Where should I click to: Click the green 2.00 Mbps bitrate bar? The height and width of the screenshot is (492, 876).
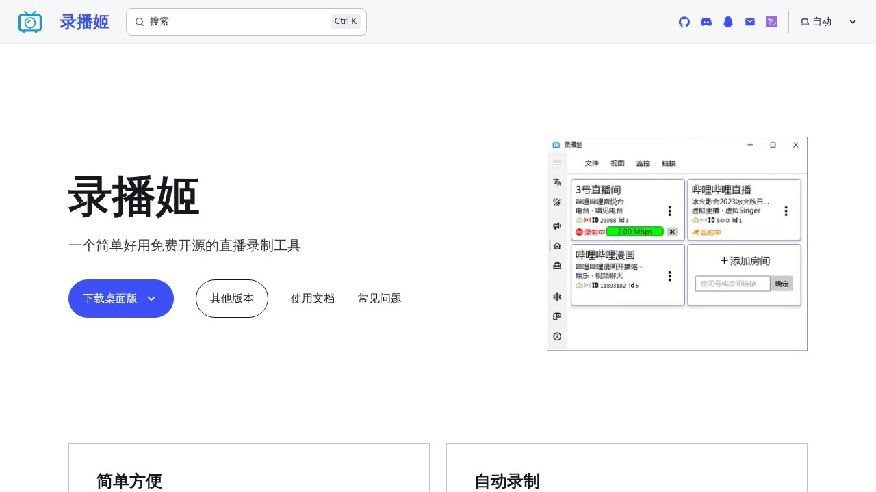(x=634, y=232)
